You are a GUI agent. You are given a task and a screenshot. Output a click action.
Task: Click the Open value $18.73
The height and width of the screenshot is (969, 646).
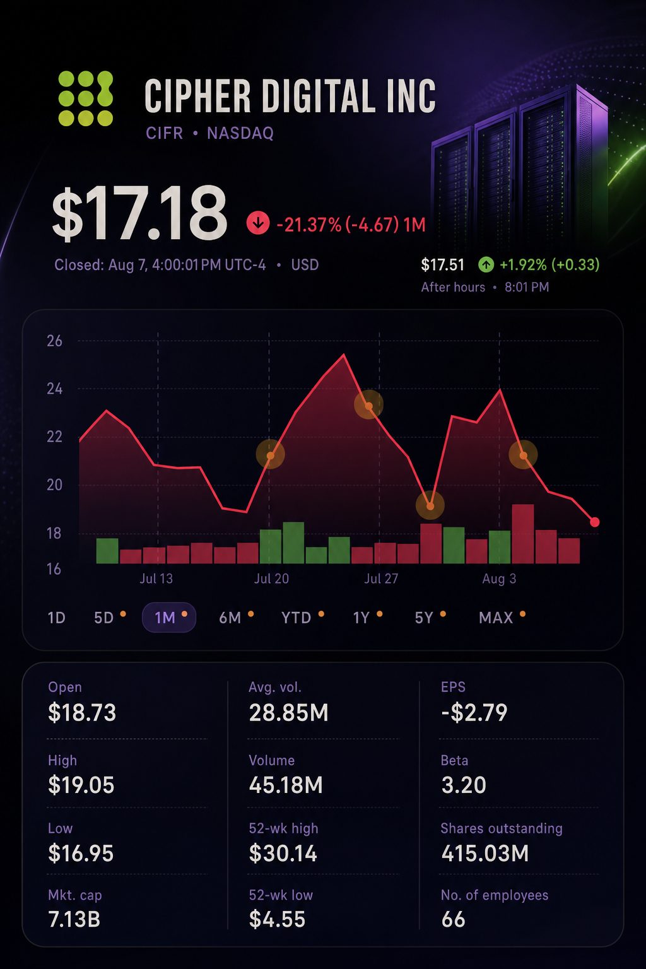coord(82,713)
